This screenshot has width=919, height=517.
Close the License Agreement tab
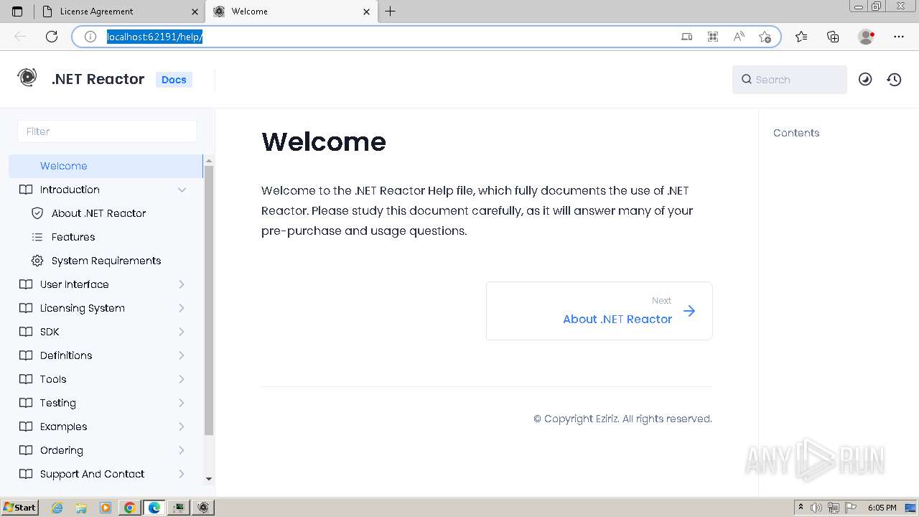tap(195, 11)
